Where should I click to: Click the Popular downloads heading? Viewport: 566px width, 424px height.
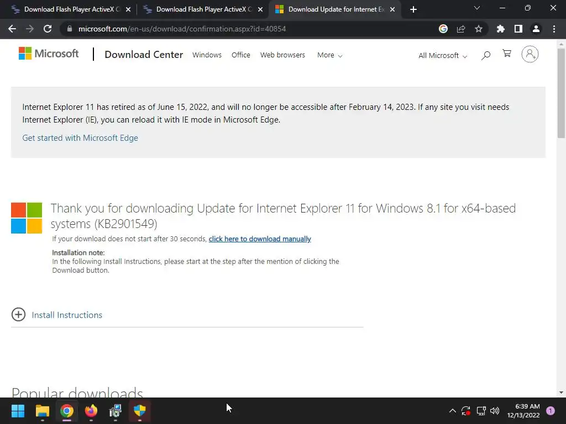(77, 393)
